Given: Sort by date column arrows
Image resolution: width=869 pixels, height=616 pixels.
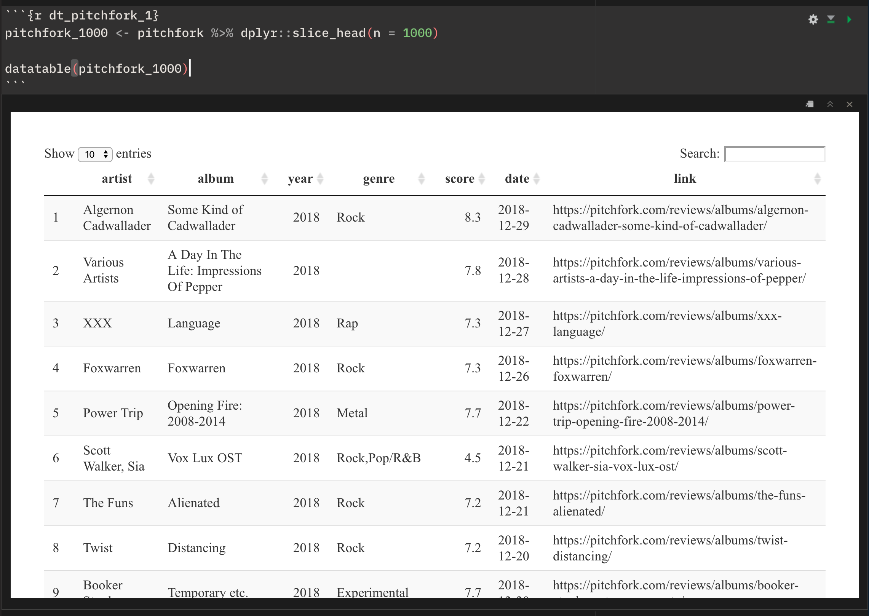Looking at the screenshot, I should point(537,179).
